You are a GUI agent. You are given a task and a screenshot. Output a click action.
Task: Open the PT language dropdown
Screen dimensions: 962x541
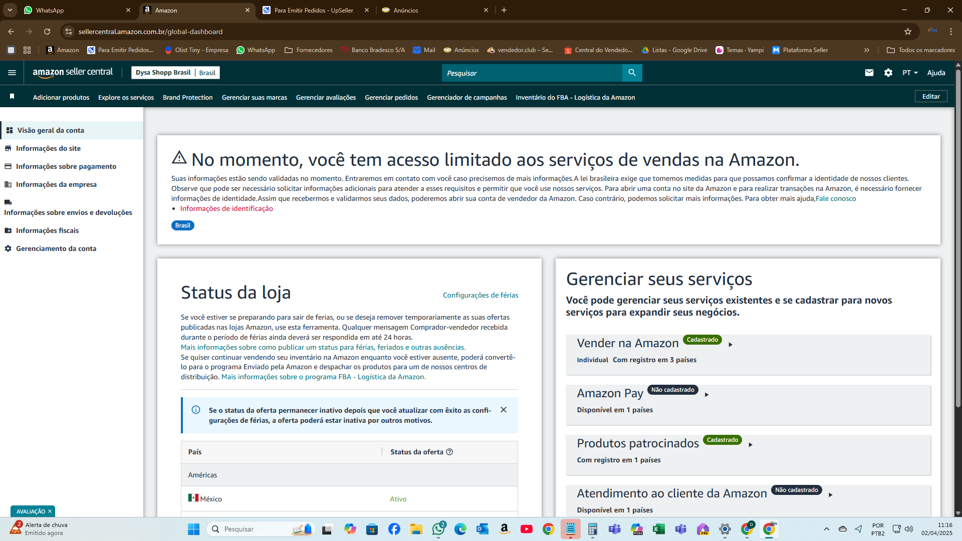coord(910,73)
